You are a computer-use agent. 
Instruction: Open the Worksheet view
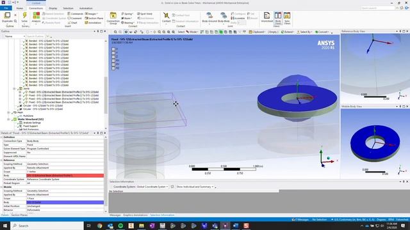coord(266,17)
